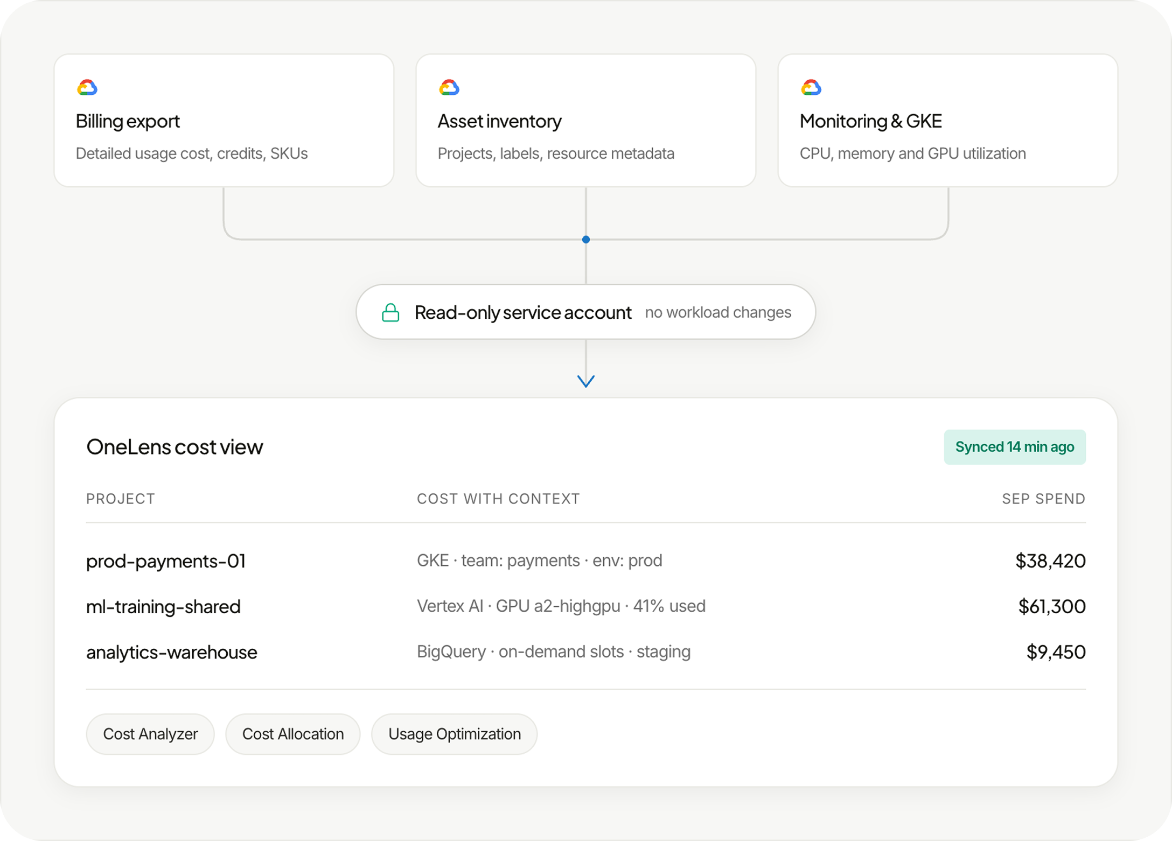Click the PROJECT column header
The width and height of the screenshot is (1172, 841).
click(x=121, y=499)
